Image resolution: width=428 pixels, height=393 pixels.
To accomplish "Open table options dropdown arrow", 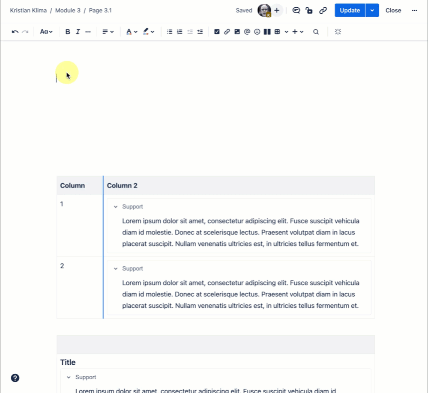I will point(286,32).
